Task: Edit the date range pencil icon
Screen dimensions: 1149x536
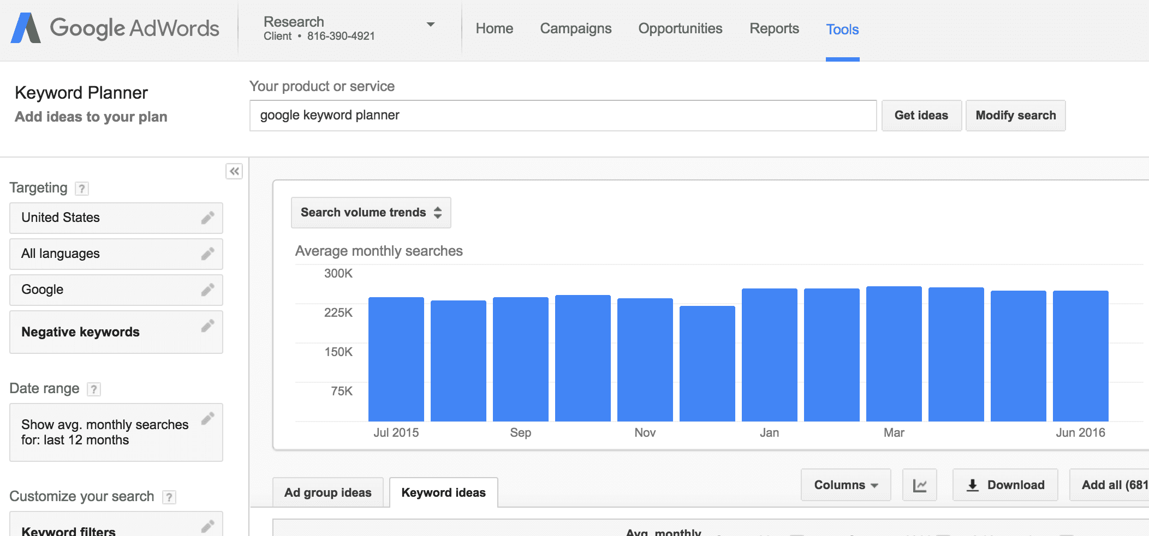Action: tap(207, 419)
